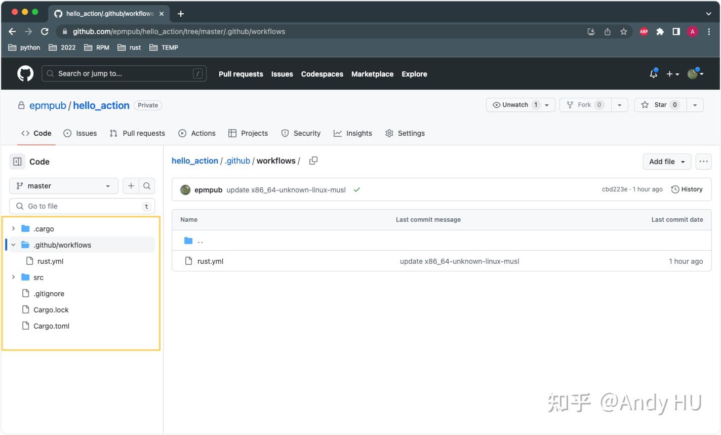
Task: Click the green commit status checkmark
Action: (x=357, y=189)
